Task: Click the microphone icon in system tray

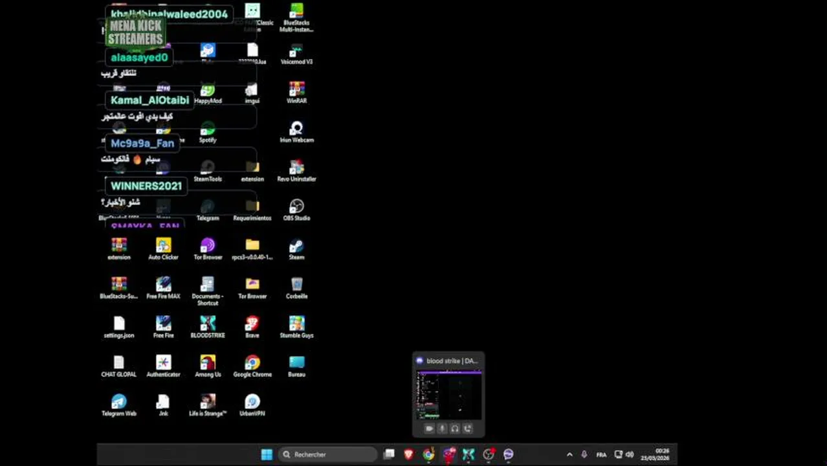Action: (x=584, y=454)
